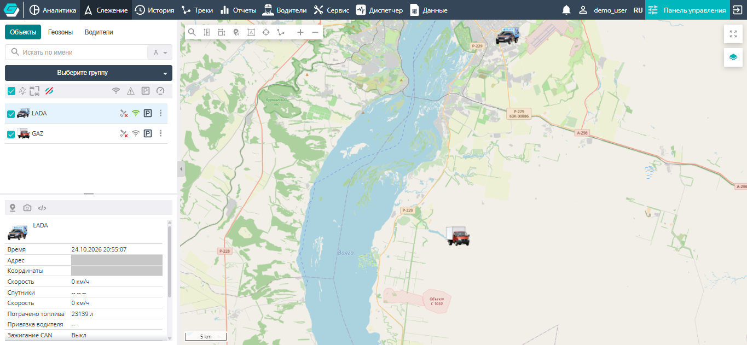Viewport: 747px width, 345px height.
Task: Expand the Выберите группу dropdown
Action: coord(89,73)
